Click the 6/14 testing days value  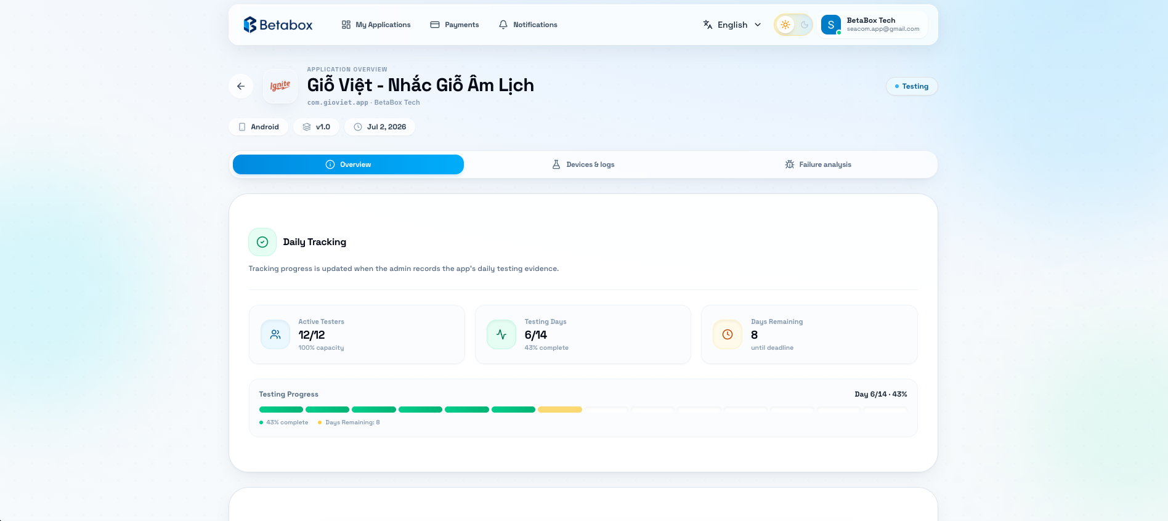536,335
